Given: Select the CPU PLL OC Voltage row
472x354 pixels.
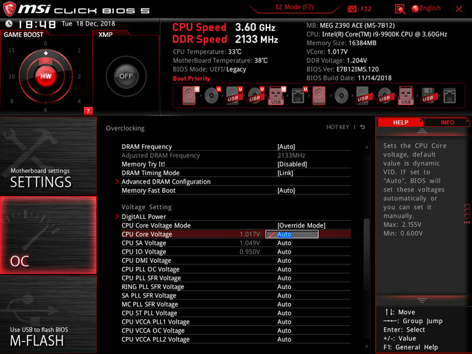Looking at the screenshot, I should (x=236, y=269).
